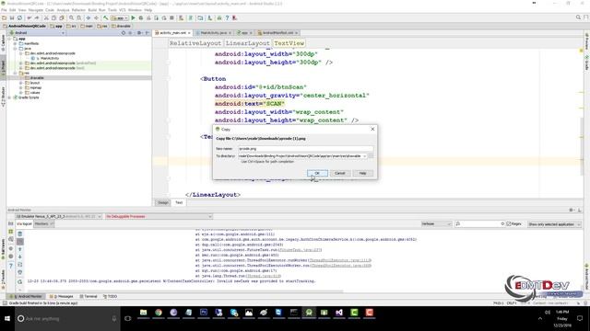Image resolution: width=590 pixels, height=331 pixels.
Task: Open the Terminal tool window tab
Action: click(88, 296)
